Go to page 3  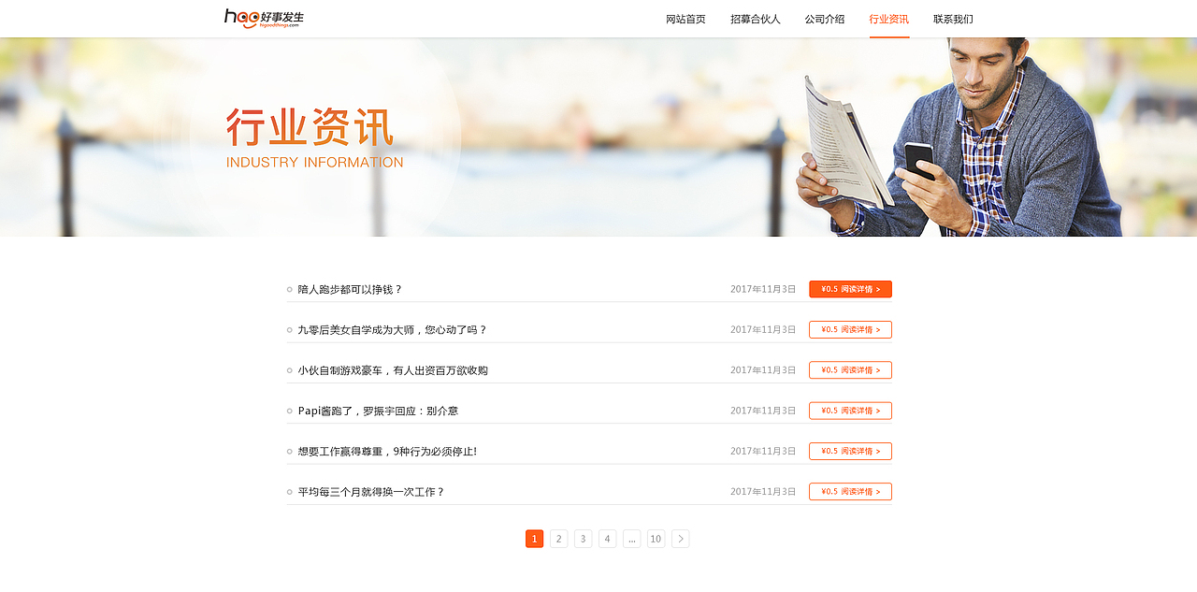pos(583,539)
